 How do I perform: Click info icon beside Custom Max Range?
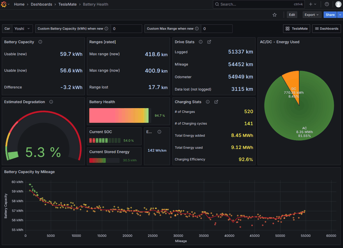[x=197, y=29]
